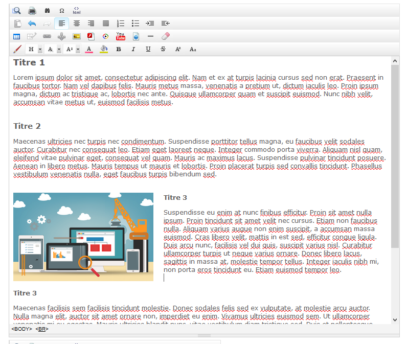
Task: Toggle underline formatting
Action: [148, 49]
